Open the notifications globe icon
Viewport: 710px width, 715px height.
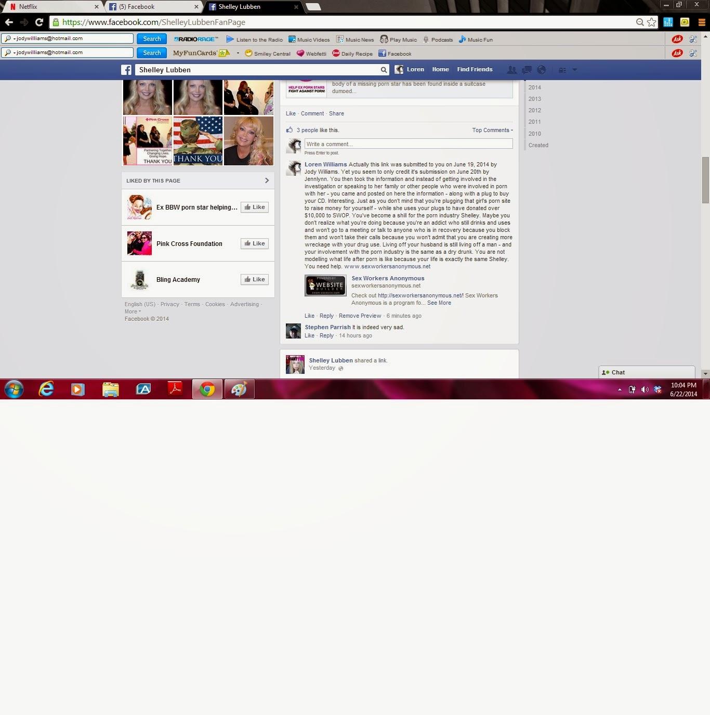point(541,70)
